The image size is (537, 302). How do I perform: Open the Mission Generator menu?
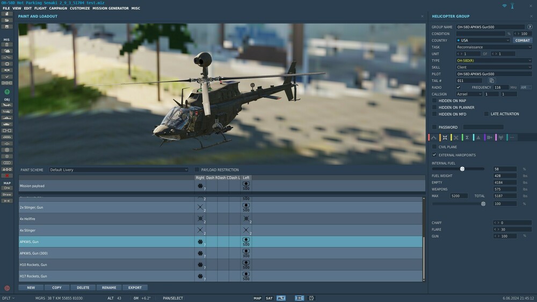(110, 9)
